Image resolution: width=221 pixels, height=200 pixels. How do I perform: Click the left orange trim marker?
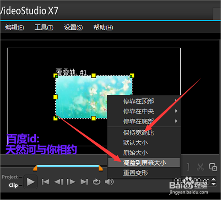[x=35, y=168]
